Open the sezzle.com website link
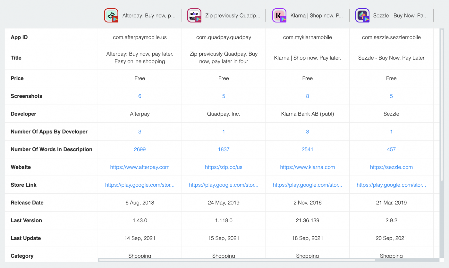 391,167
